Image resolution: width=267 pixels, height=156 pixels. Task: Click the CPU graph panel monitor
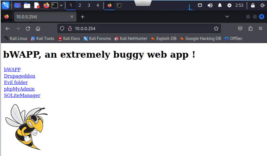177,7
